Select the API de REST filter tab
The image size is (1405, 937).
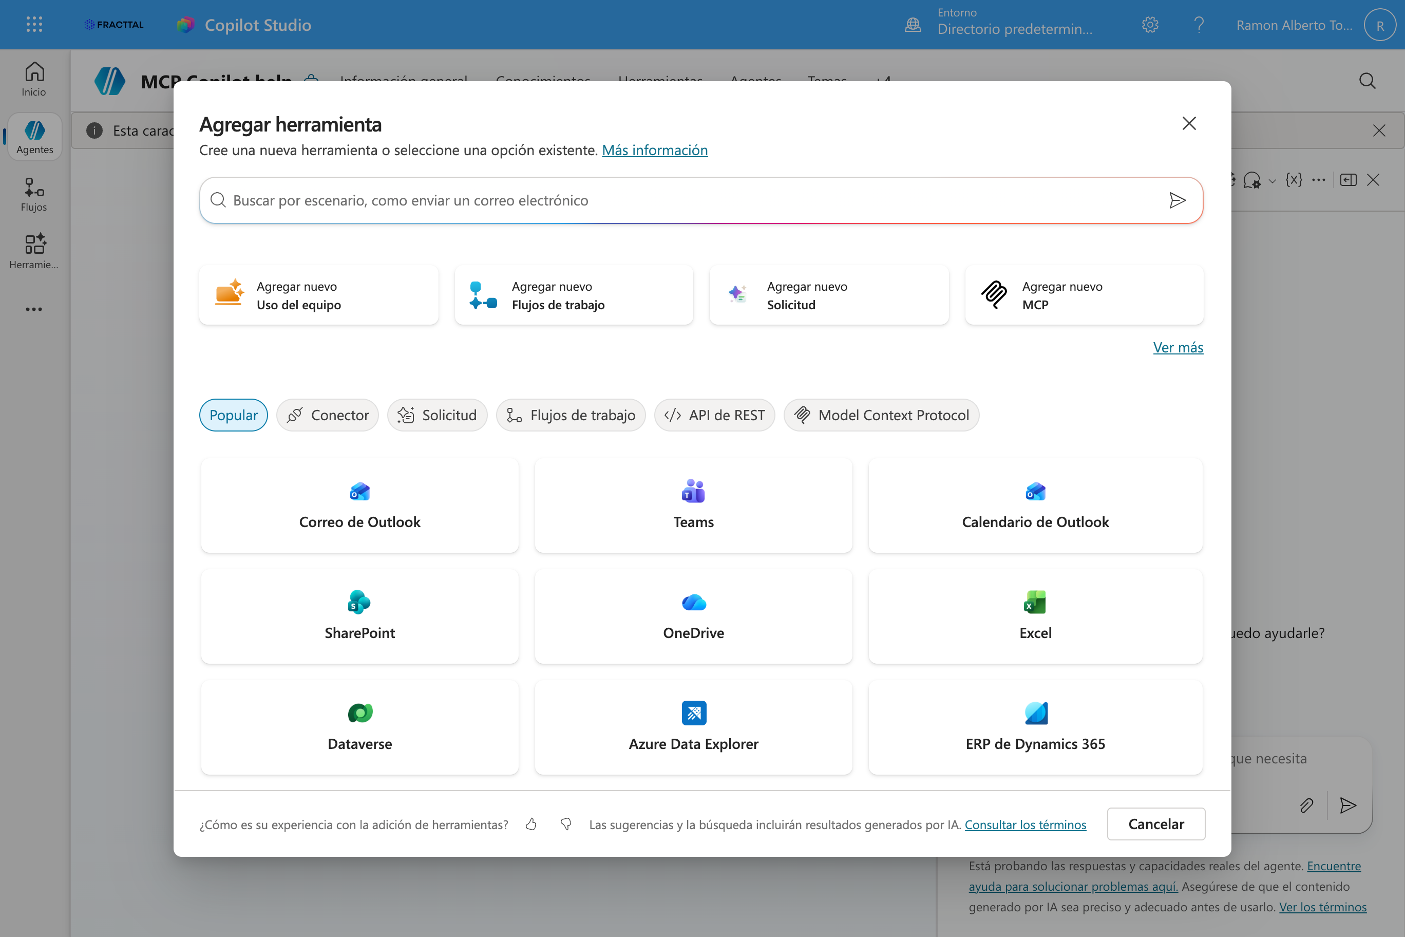[714, 415]
